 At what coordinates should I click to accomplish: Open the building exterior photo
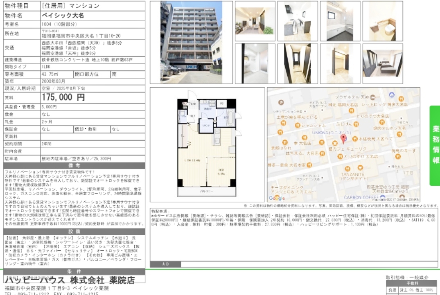[192, 42]
